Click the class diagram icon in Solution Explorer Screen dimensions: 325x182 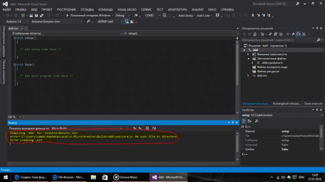(304, 34)
